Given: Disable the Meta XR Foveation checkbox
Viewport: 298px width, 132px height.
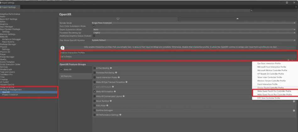Looking at the screenshot, I should coord(94,91).
